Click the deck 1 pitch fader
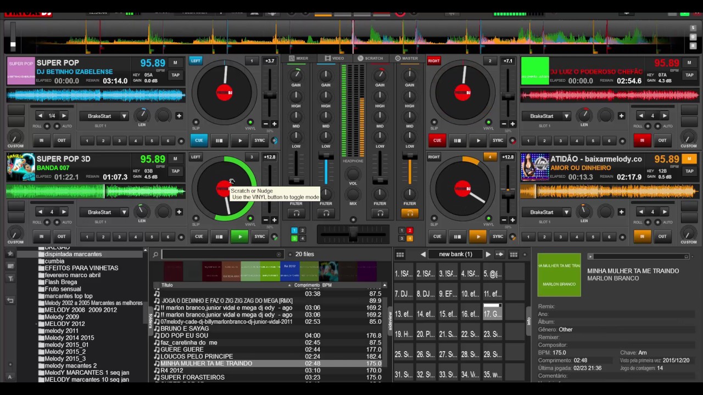703x395 pixels. tap(270, 95)
